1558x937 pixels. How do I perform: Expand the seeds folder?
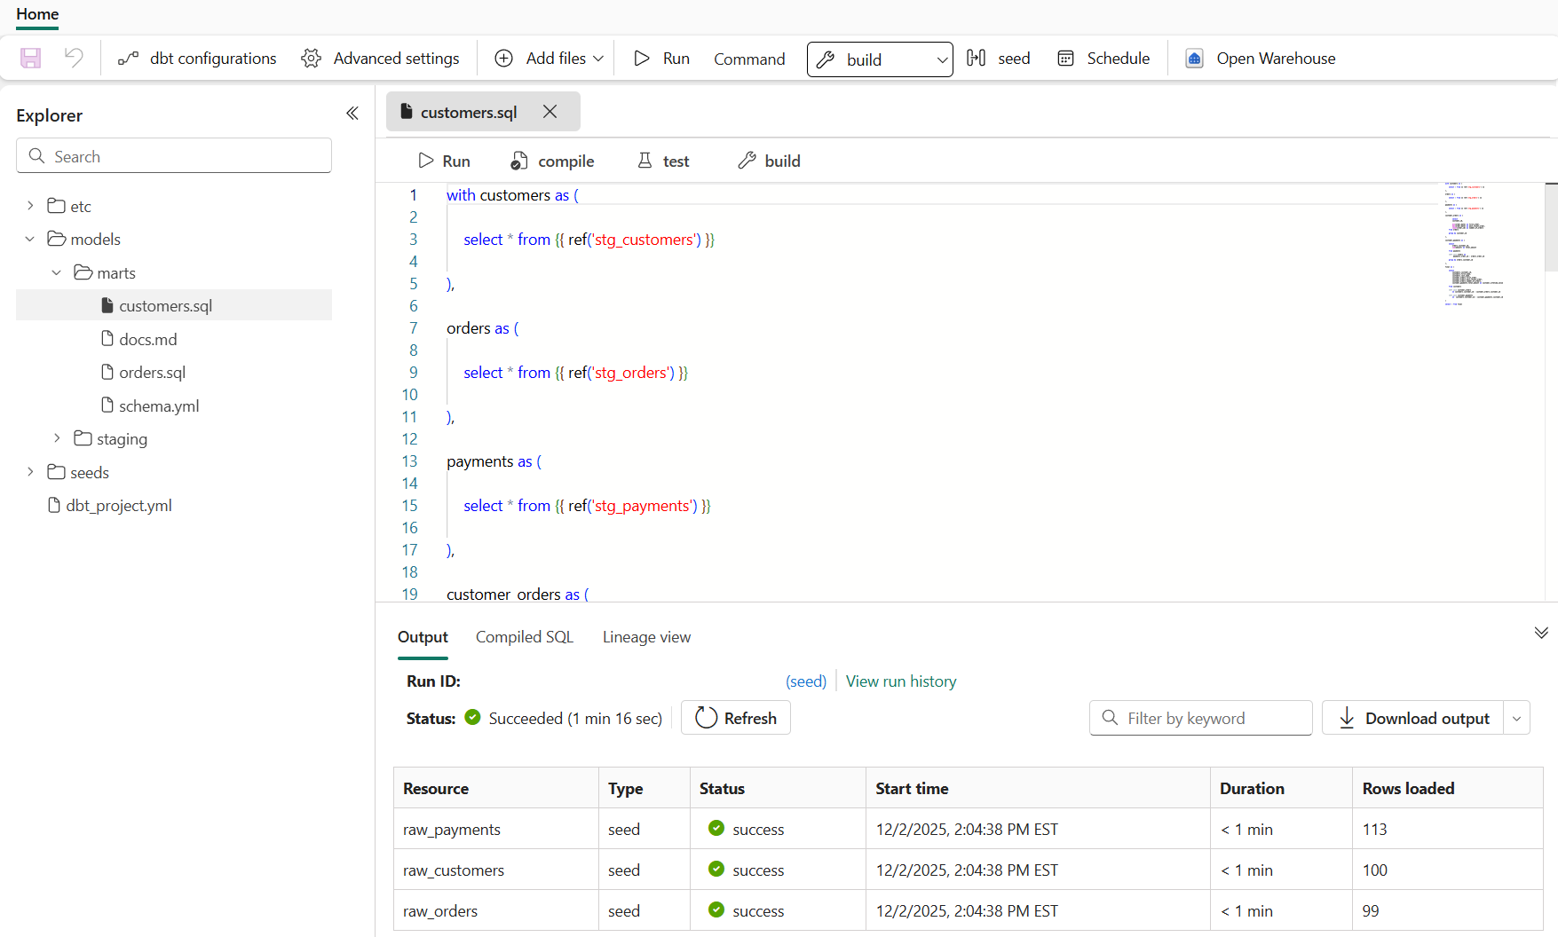tap(30, 472)
